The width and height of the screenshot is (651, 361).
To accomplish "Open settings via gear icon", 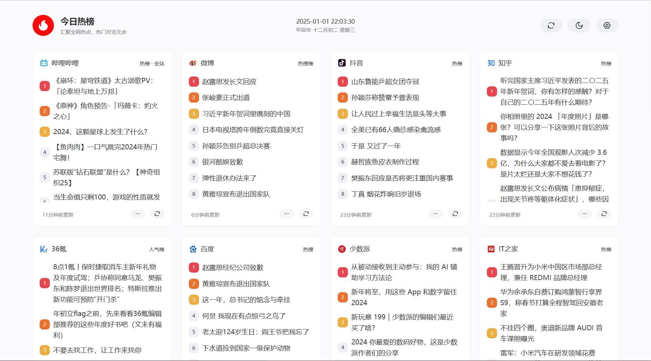I will click(607, 25).
